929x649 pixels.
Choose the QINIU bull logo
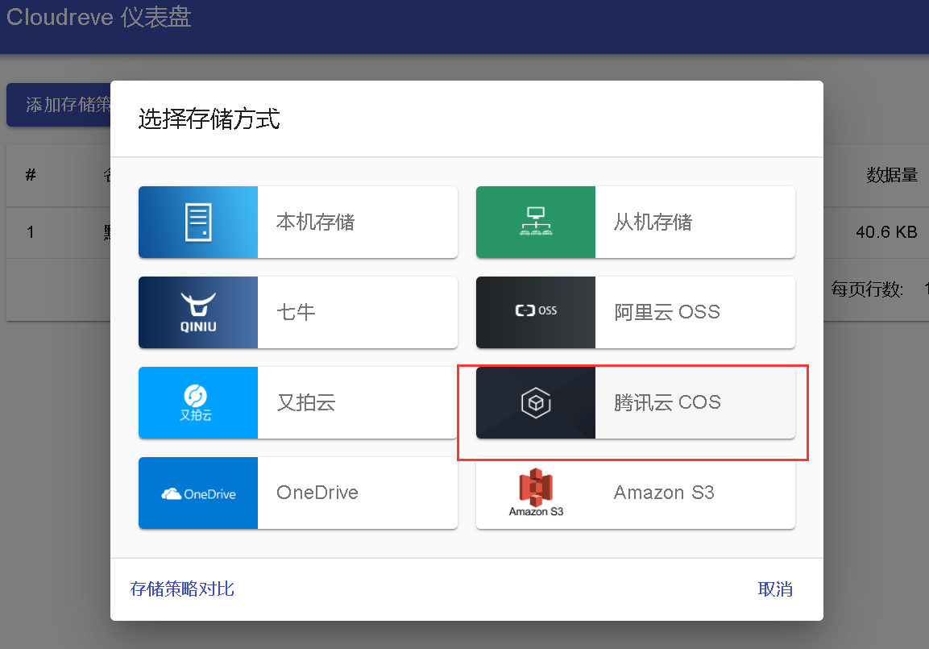point(198,312)
